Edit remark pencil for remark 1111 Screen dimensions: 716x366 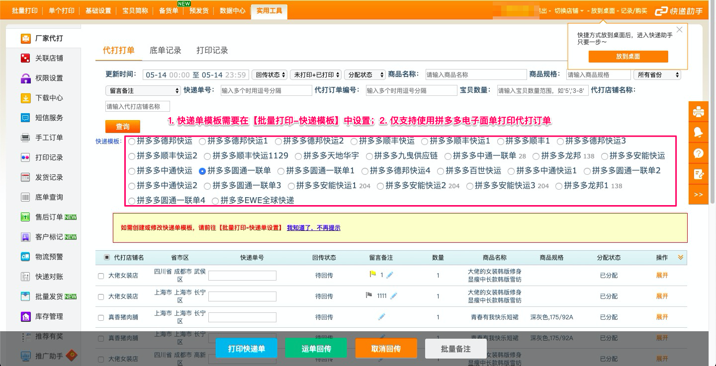[x=393, y=296]
